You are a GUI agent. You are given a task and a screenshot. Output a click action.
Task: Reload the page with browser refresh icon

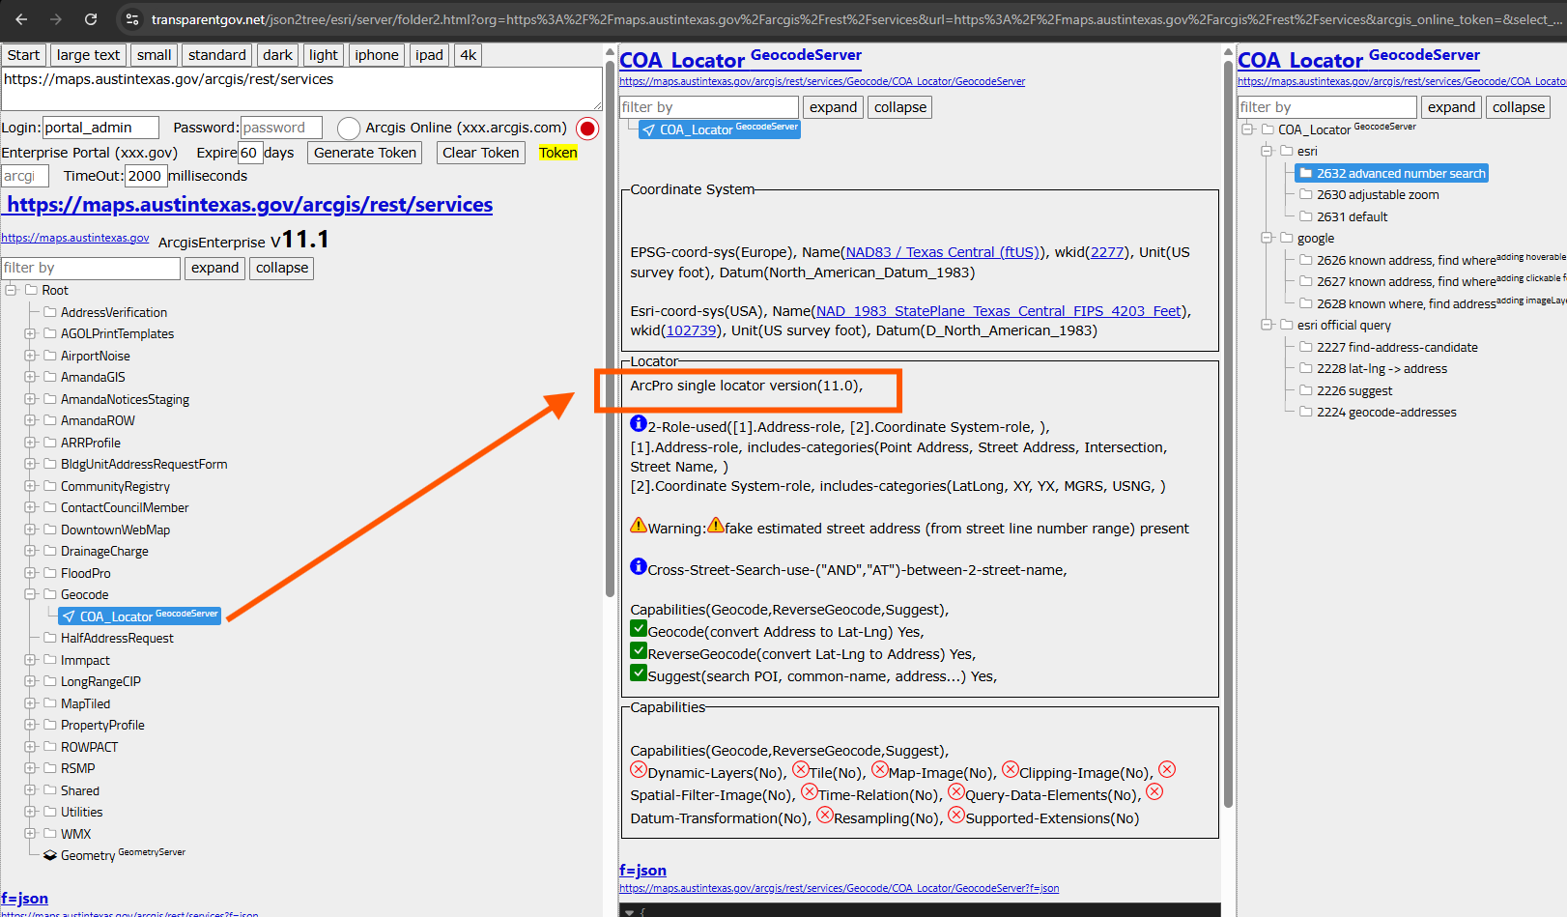pyautogui.click(x=90, y=19)
